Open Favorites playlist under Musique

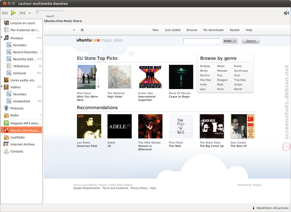pyautogui.click(x=21, y=45)
